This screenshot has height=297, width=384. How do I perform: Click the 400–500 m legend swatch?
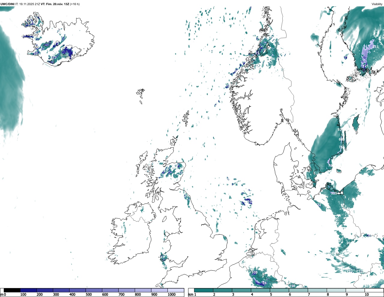(x=77, y=290)
